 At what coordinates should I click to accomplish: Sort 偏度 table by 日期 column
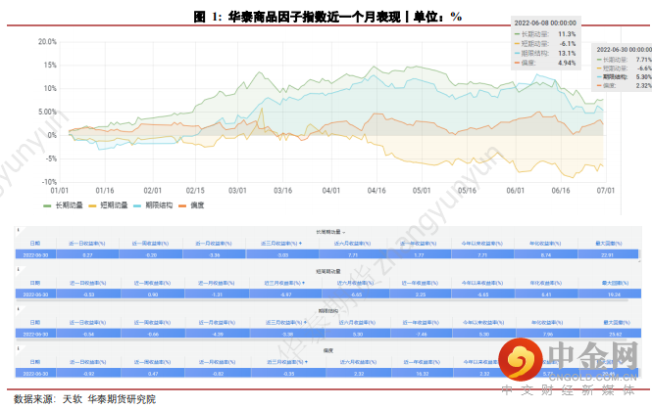[x=35, y=362]
